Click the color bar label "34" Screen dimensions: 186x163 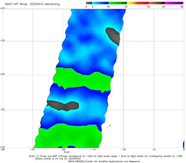126,7
